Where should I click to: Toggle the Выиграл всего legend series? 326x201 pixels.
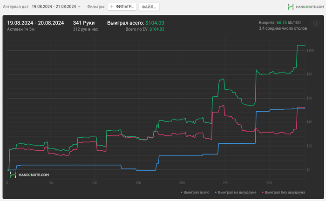[x=195, y=192]
